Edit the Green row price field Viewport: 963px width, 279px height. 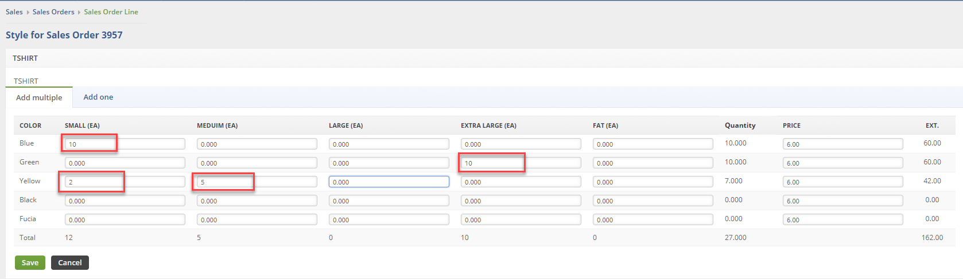click(843, 163)
